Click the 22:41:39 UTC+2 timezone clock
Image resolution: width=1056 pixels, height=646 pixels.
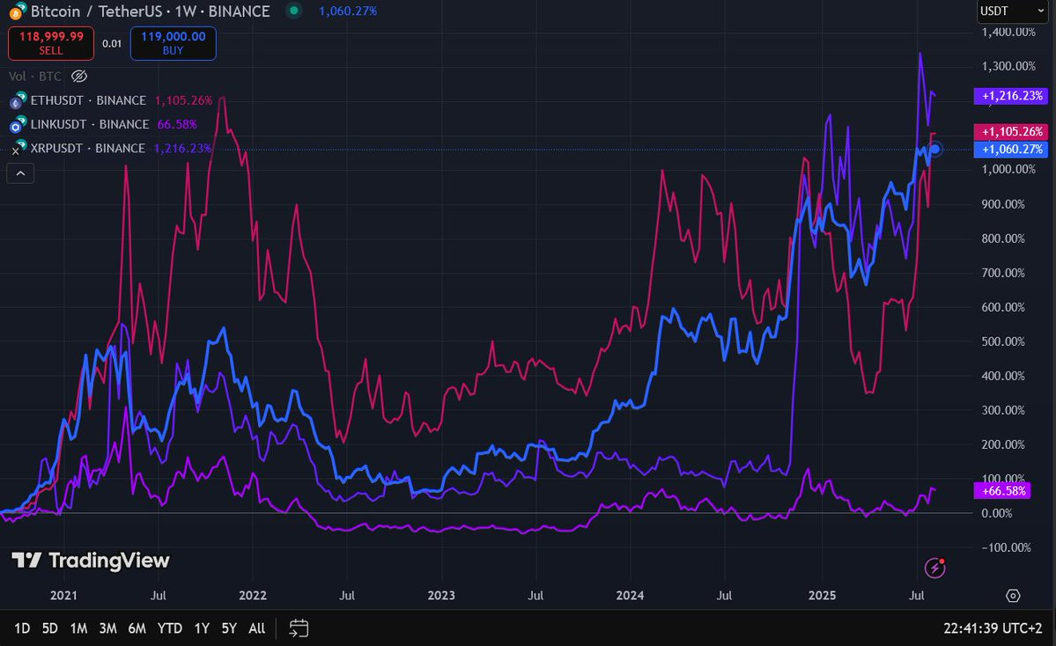tap(993, 628)
